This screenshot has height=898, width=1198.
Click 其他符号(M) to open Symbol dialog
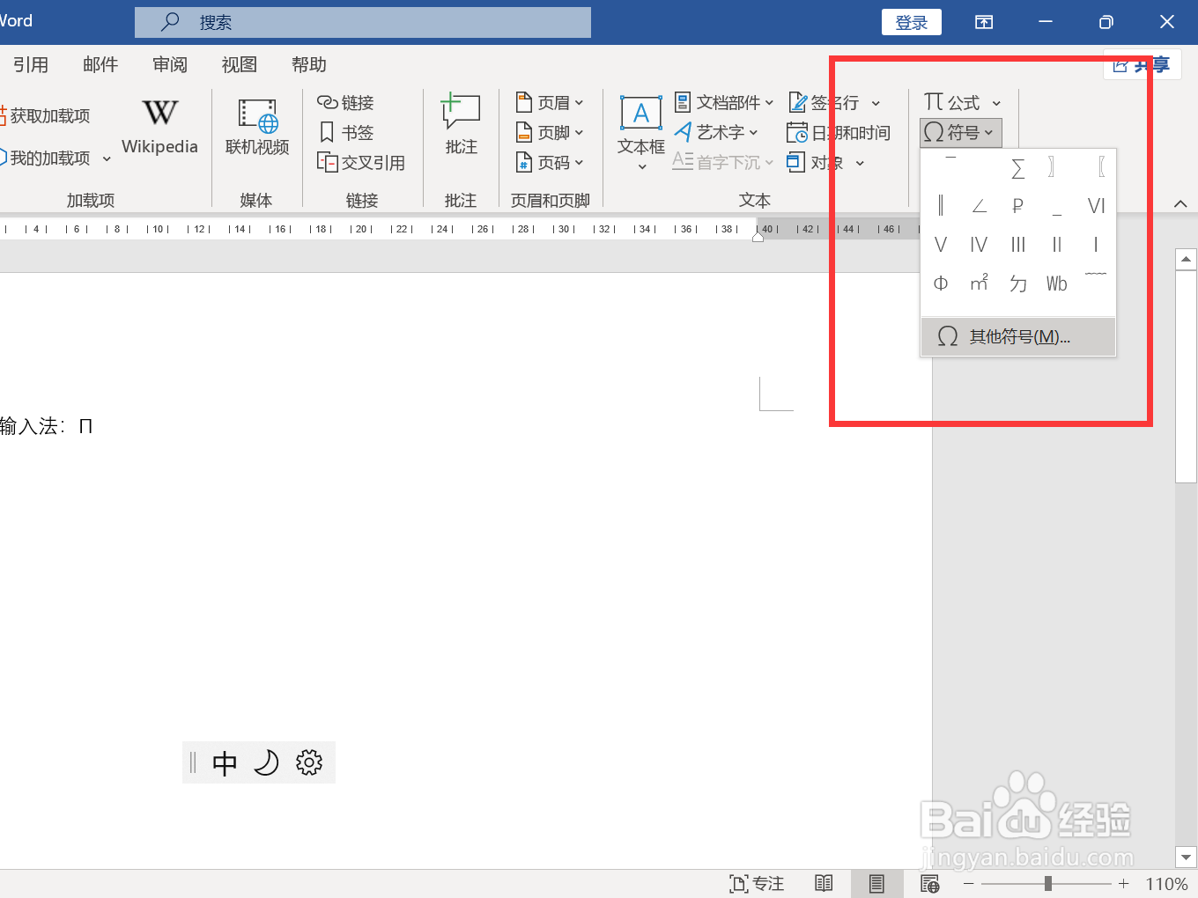pyautogui.click(x=1017, y=336)
